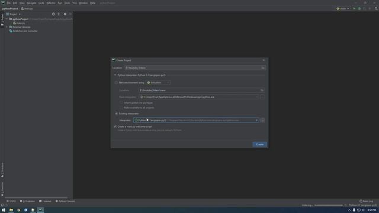Screen dimensions: 379x213
Task: Click the green Run icon in toolbar
Action: pos(354,8)
